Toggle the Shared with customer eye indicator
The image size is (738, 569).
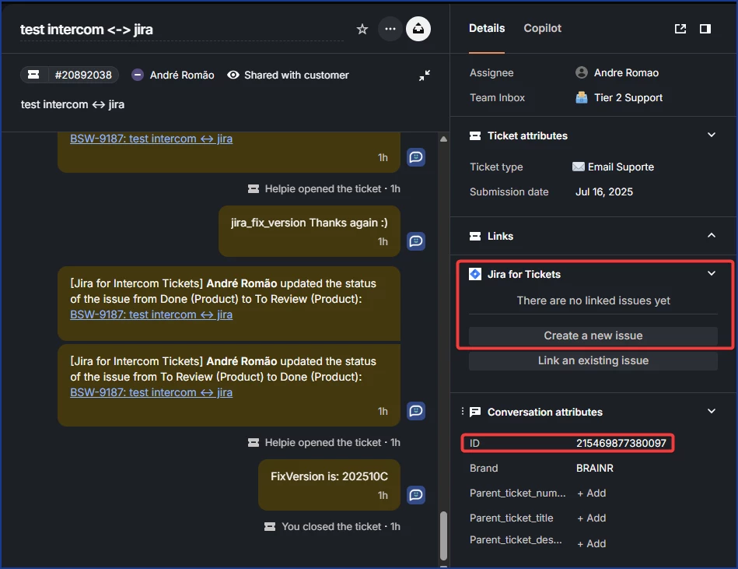(x=233, y=75)
